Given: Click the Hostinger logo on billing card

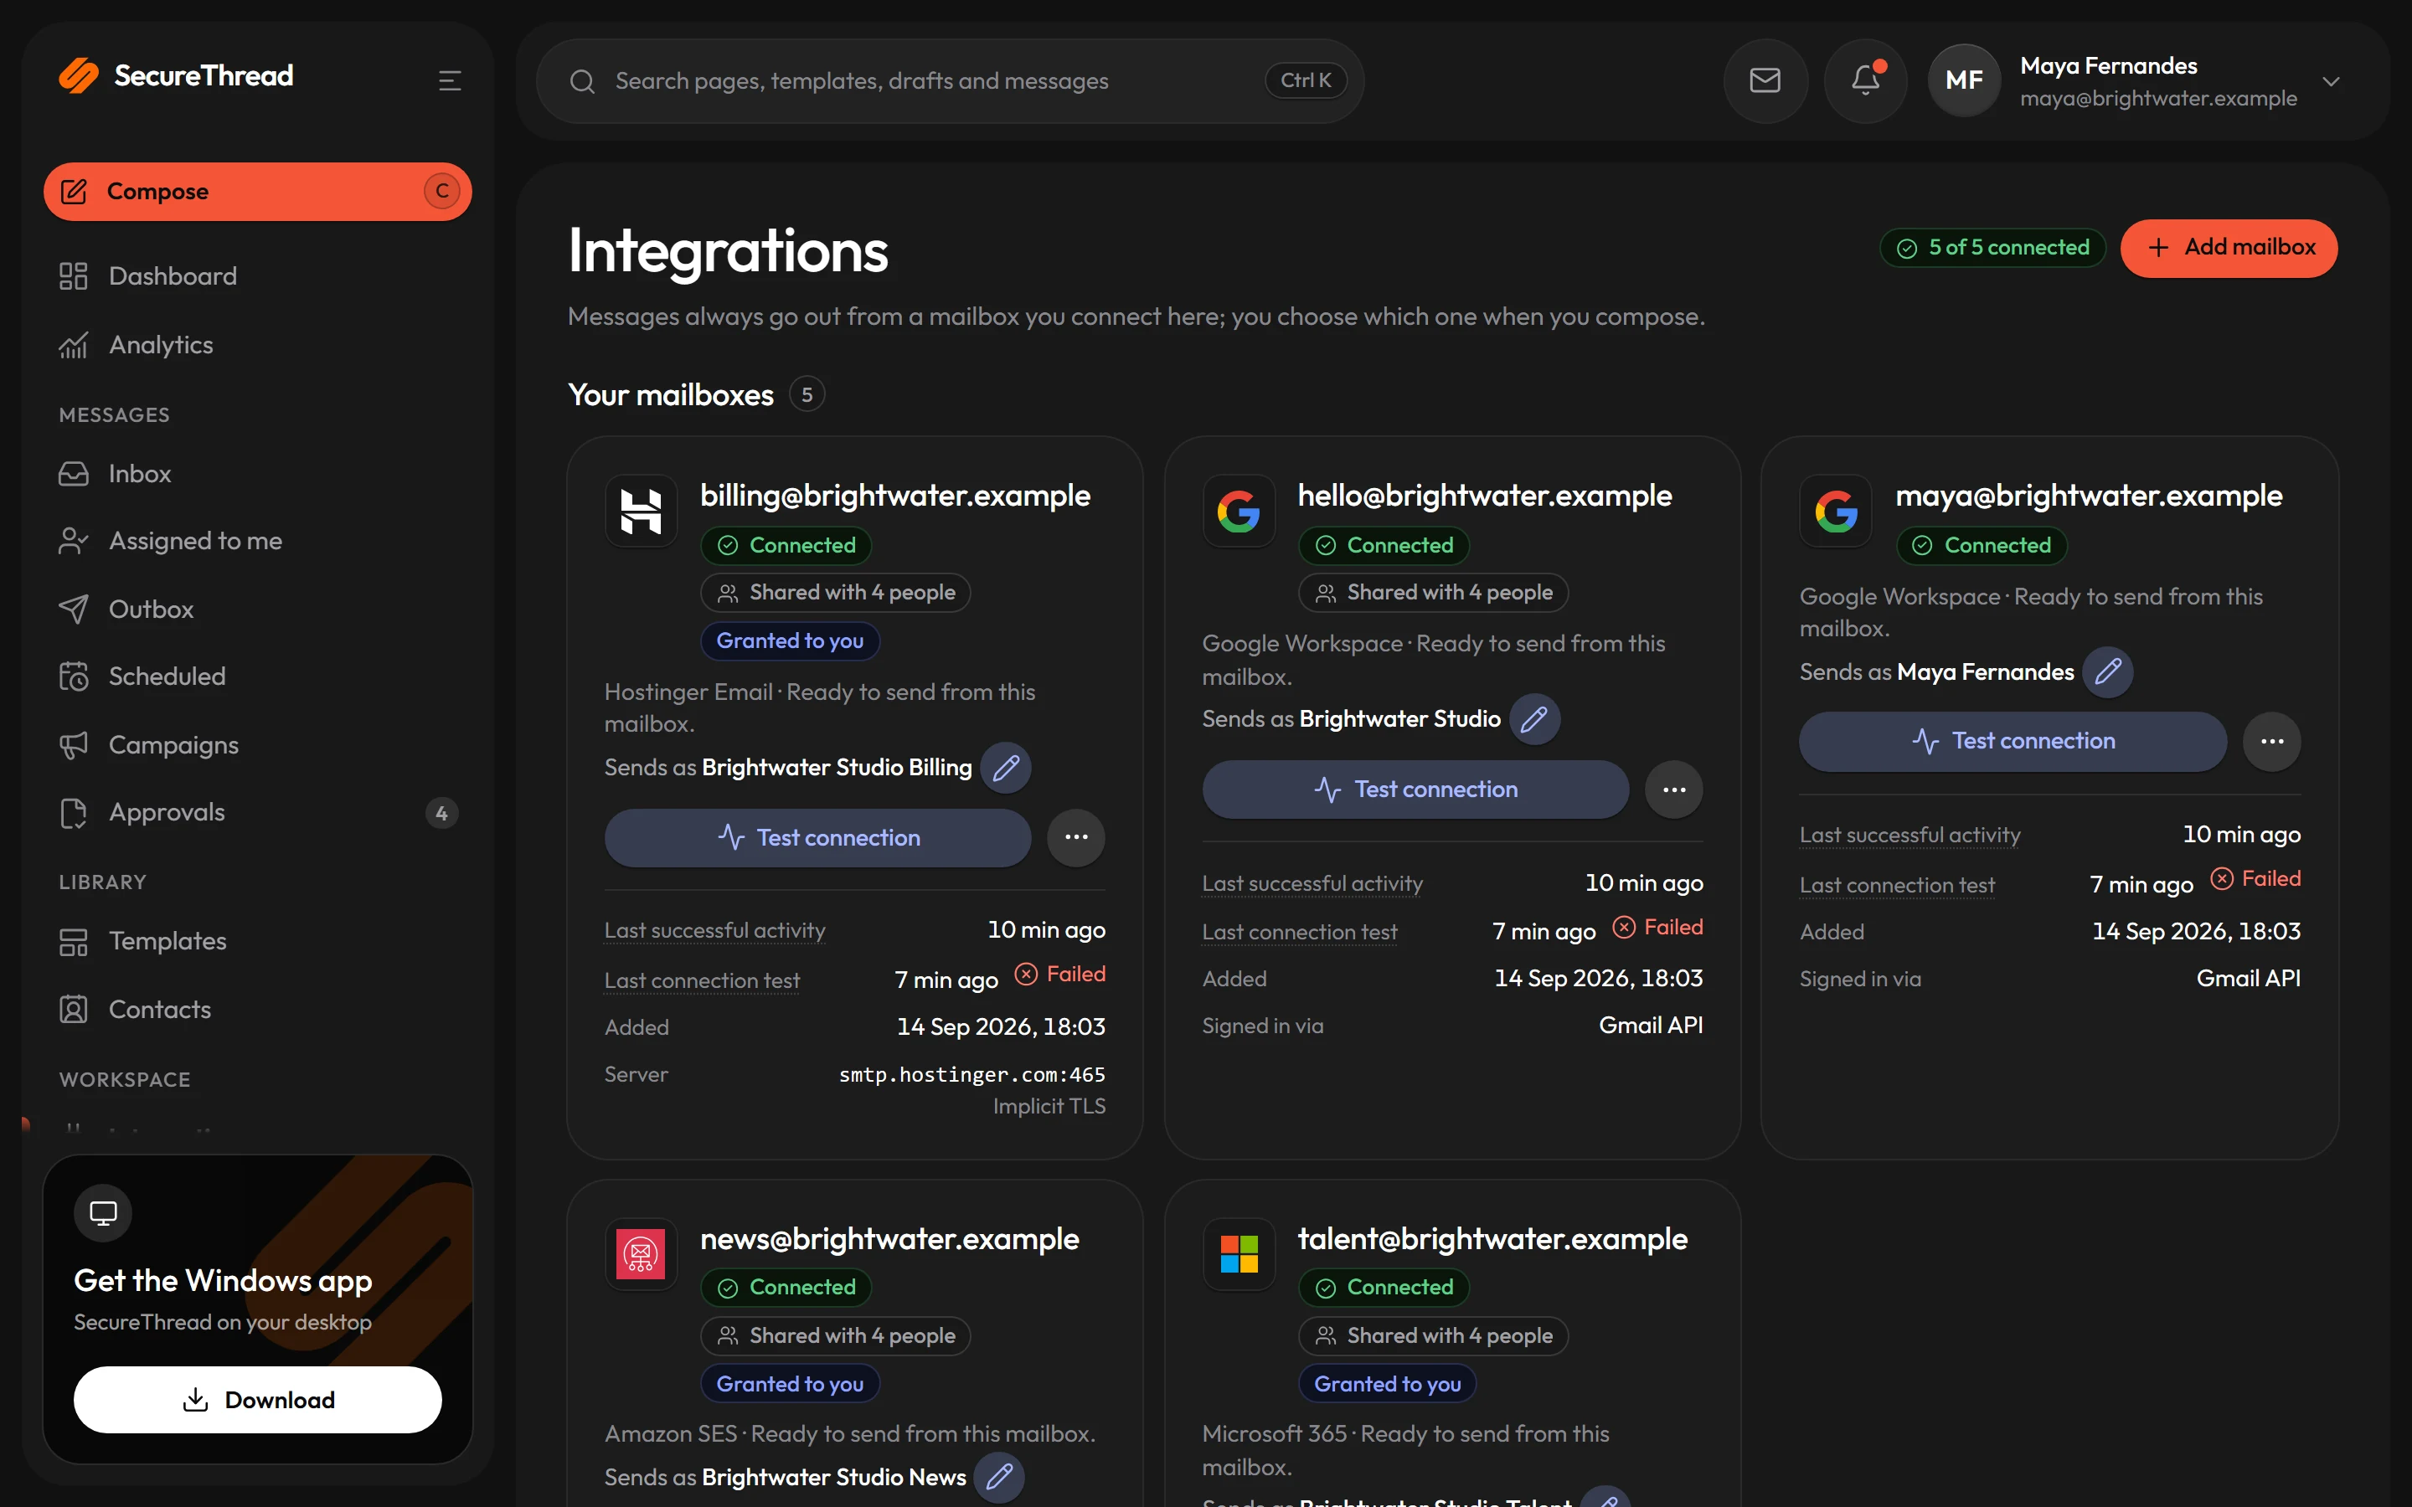Looking at the screenshot, I should coord(641,512).
